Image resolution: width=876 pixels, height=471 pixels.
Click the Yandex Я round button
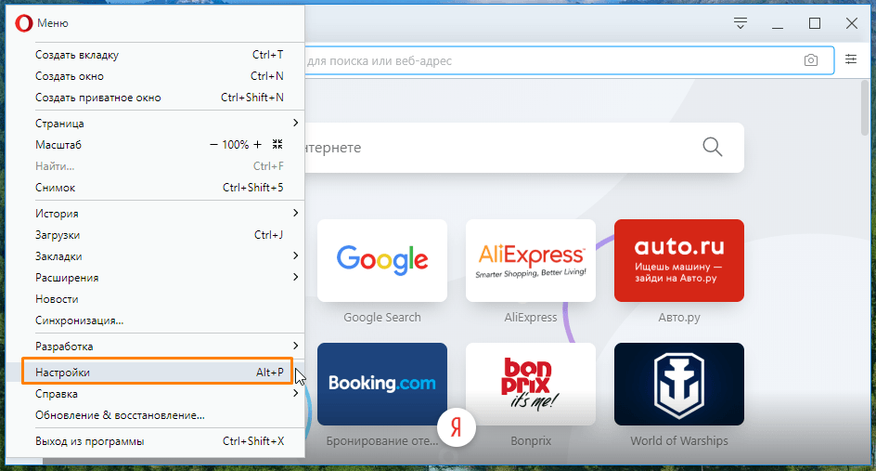click(457, 428)
